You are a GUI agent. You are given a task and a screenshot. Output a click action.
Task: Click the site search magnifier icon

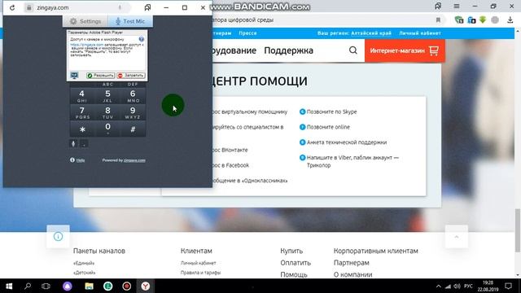point(352,50)
